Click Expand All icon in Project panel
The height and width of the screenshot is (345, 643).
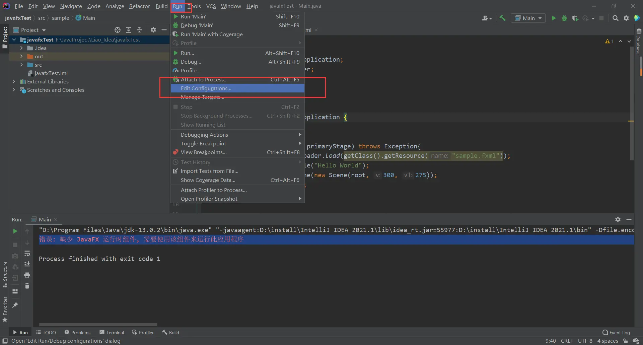click(129, 30)
